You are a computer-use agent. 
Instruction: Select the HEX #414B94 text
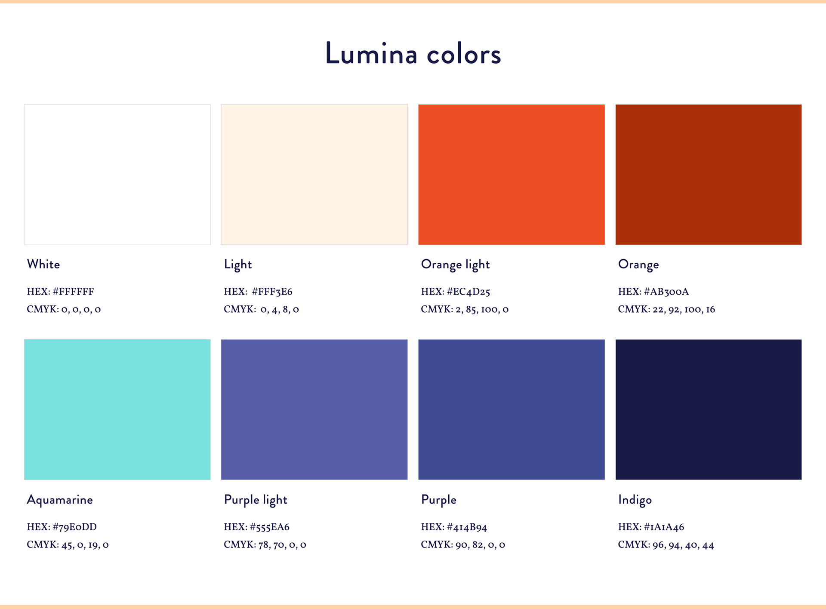pos(454,527)
